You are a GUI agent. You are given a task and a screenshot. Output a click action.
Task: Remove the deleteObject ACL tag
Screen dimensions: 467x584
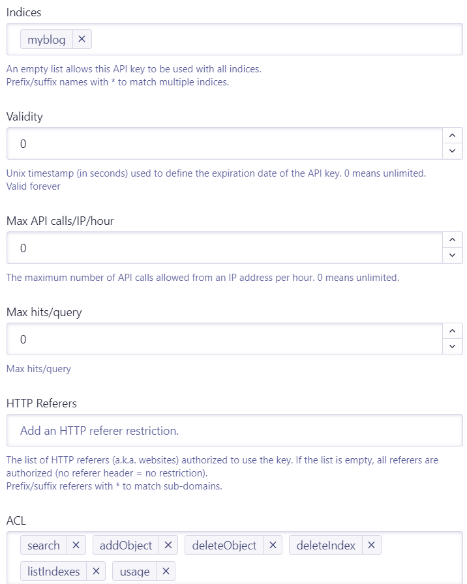(x=273, y=546)
